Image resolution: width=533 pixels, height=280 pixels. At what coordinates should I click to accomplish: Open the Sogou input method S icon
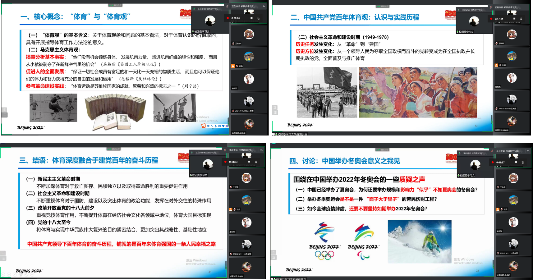204,126
